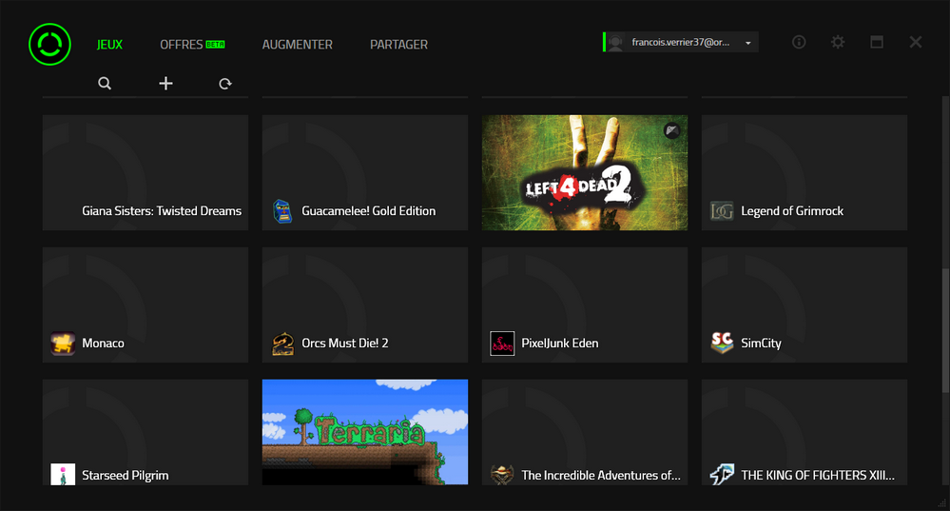Click the user avatar icon beside the email
Image resolution: width=950 pixels, height=511 pixels.
pyautogui.click(x=615, y=43)
